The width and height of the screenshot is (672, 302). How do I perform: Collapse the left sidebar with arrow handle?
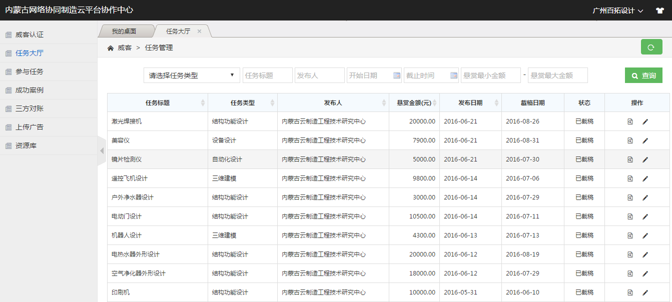[102, 150]
